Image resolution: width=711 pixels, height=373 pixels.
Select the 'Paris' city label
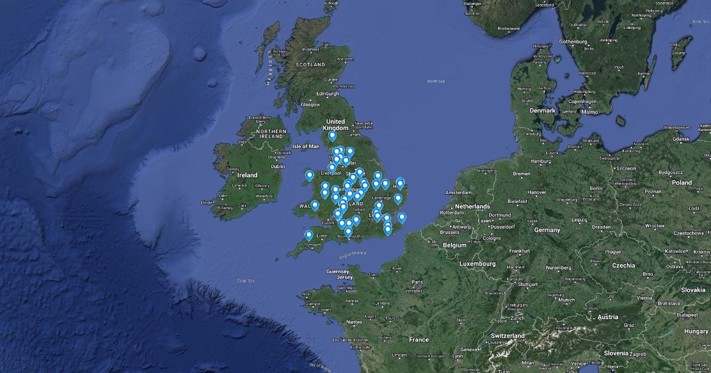click(417, 282)
